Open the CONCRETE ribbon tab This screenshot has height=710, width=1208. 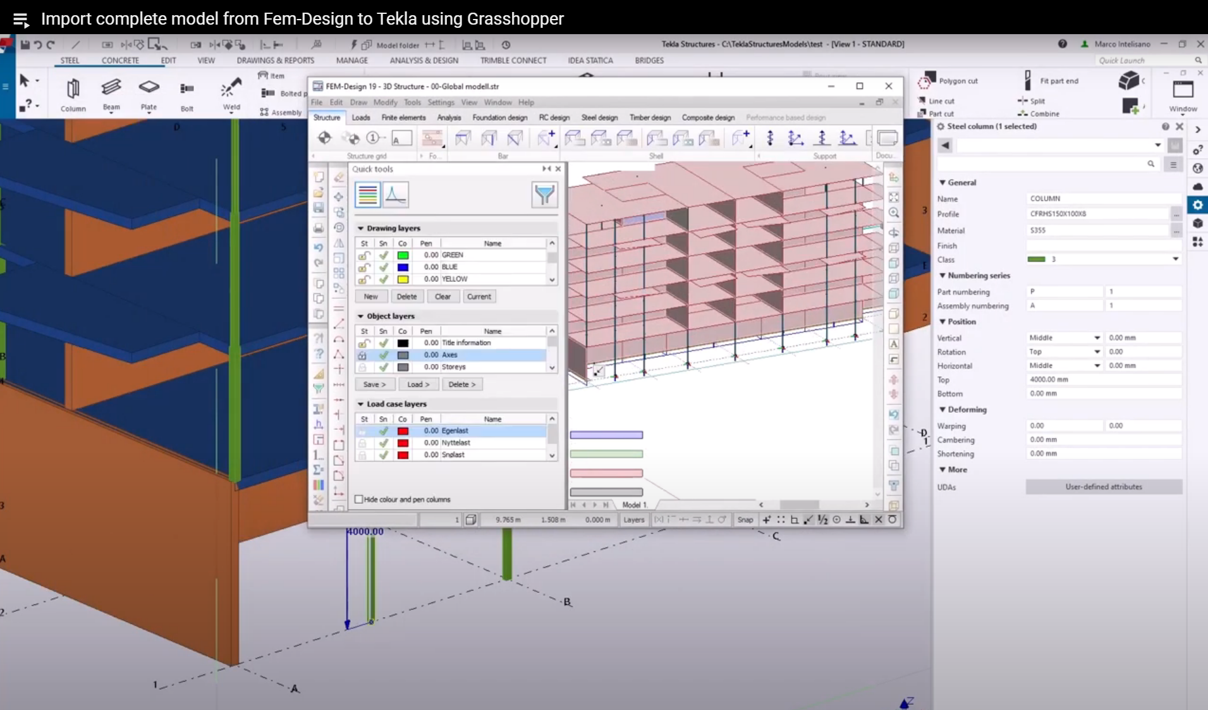(x=120, y=61)
